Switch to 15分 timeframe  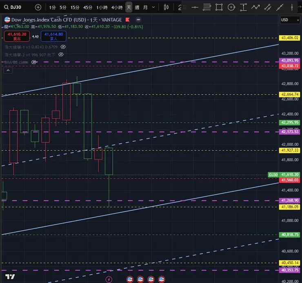click(x=75, y=7)
